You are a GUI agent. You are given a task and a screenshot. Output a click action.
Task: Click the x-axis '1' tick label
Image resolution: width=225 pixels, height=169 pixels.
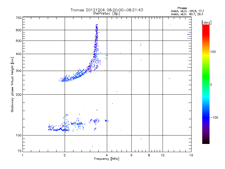(22, 155)
